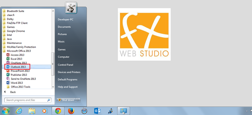Open Outlook icon on the taskbar
Screen dimensions: 252x115
point(97,111)
